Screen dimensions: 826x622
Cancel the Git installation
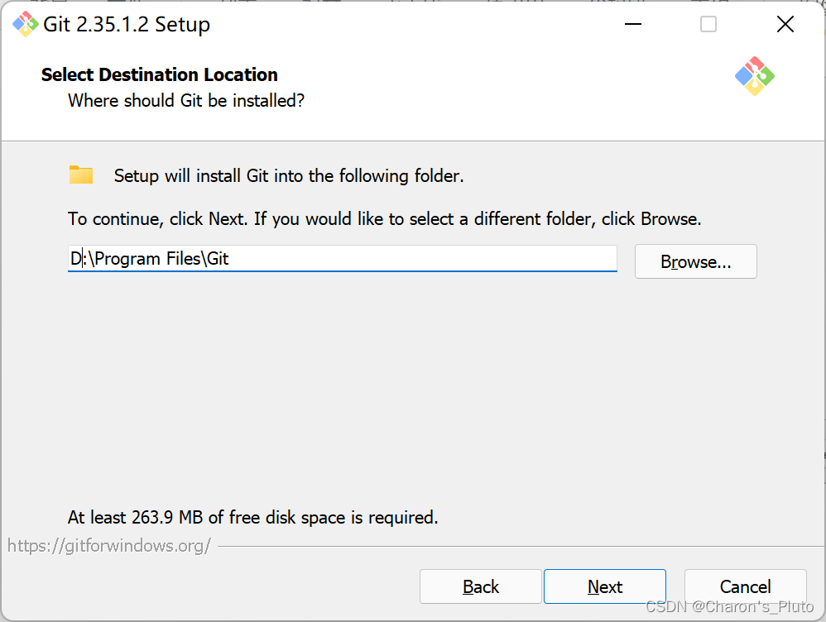pyautogui.click(x=745, y=586)
